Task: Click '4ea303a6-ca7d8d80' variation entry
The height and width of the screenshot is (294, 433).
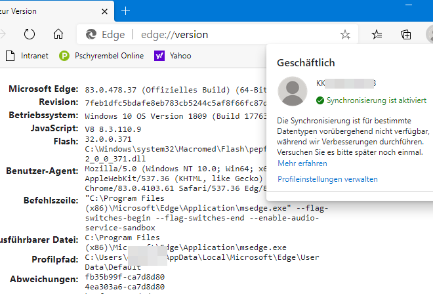Action: pos(125,287)
